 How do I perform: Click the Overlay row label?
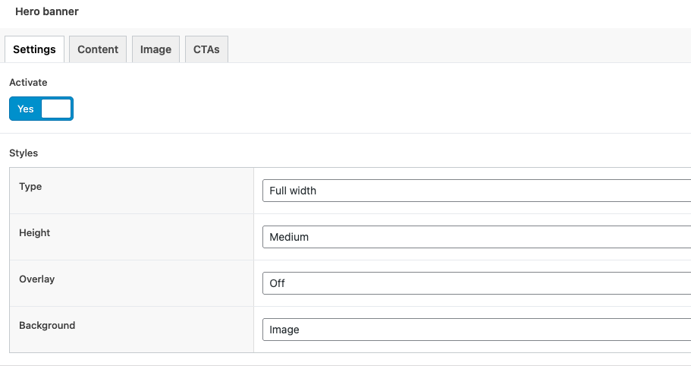36,279
